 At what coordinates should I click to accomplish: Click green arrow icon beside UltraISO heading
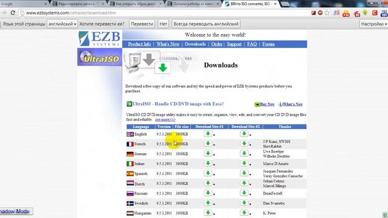(x=129, y=104)
